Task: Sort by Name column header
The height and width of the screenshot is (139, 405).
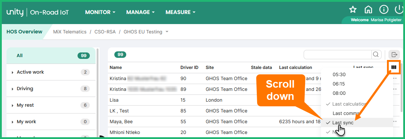Action: pos(116,68)
